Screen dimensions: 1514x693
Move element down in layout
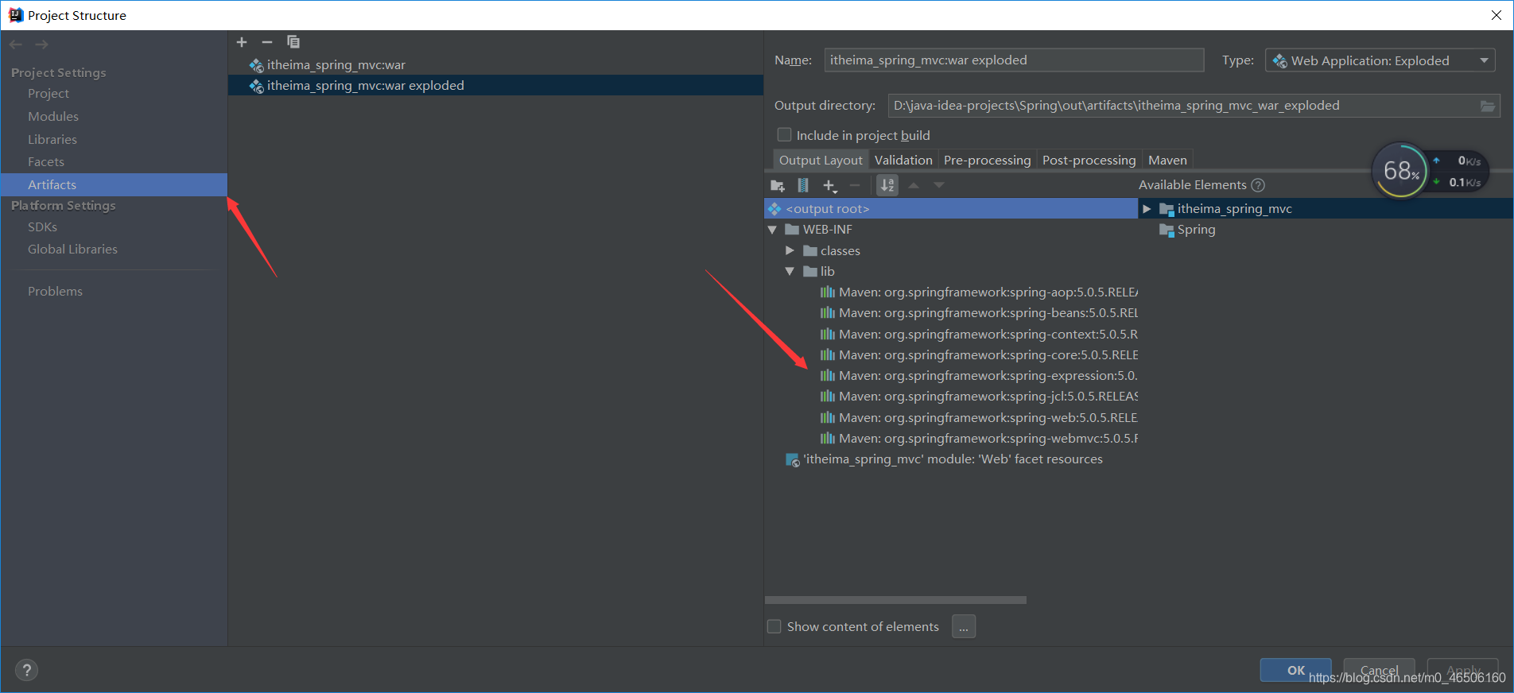tap(939, 185)
